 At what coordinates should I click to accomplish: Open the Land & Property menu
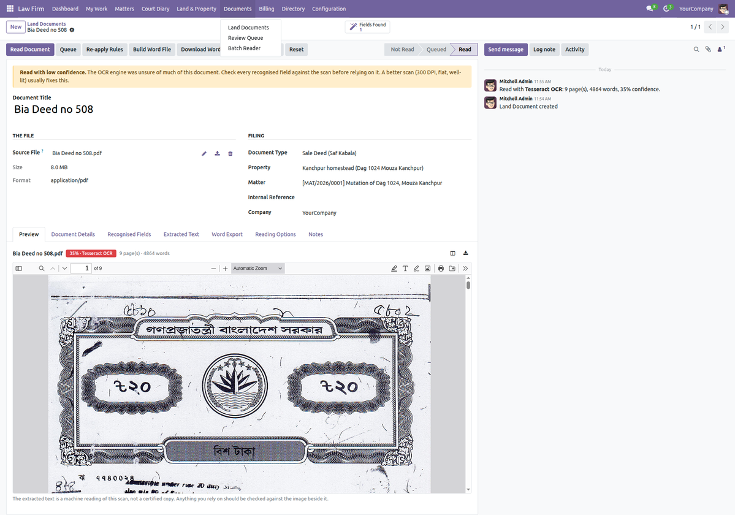(196, 9)
